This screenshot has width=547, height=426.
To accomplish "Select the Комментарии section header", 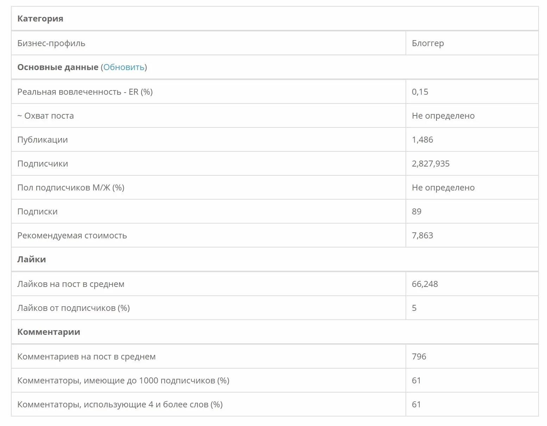I will [275, 332].
